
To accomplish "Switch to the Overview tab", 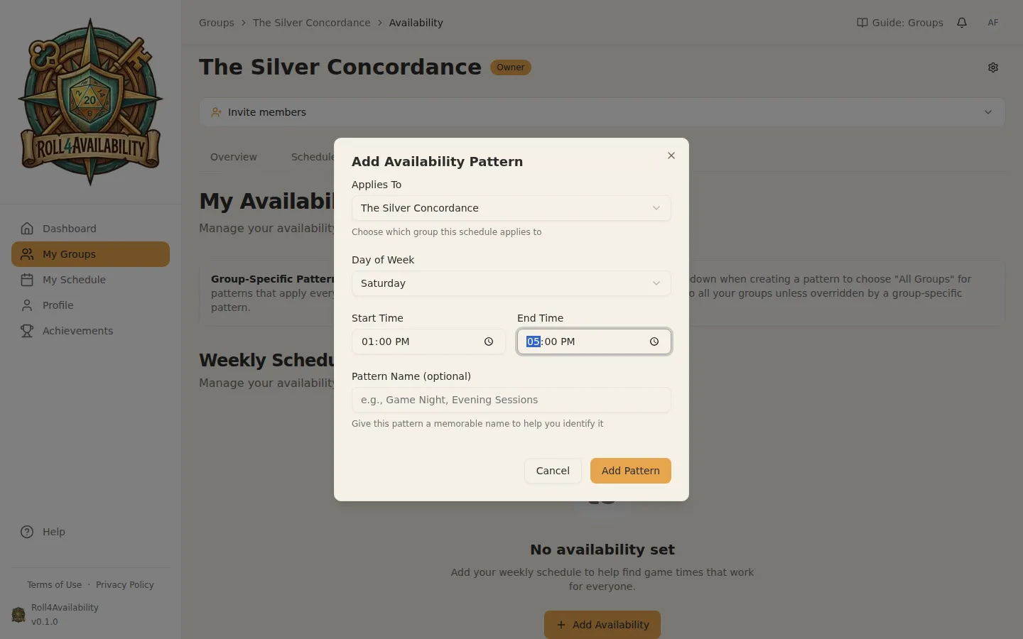I will 233,157.
